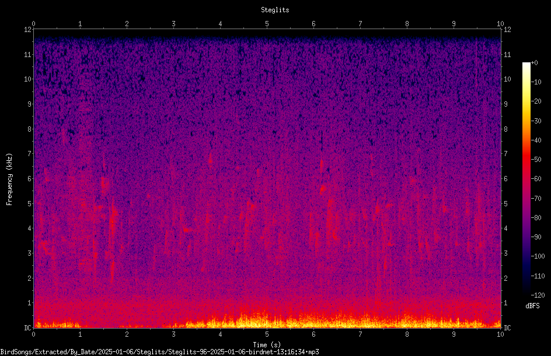Click the dBFS unit label

[x=532, y=306]
